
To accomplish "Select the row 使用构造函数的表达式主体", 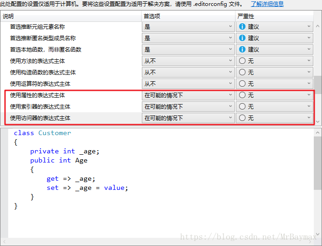I will click(x=43, y=73).
